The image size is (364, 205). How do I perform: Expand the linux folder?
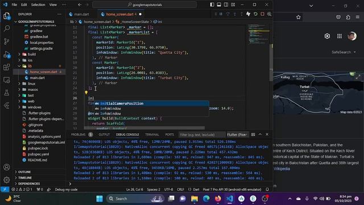tap(32, 84)
